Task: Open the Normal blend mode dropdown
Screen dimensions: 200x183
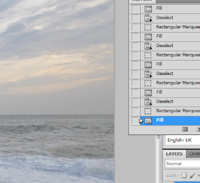Action: (182, 163)
